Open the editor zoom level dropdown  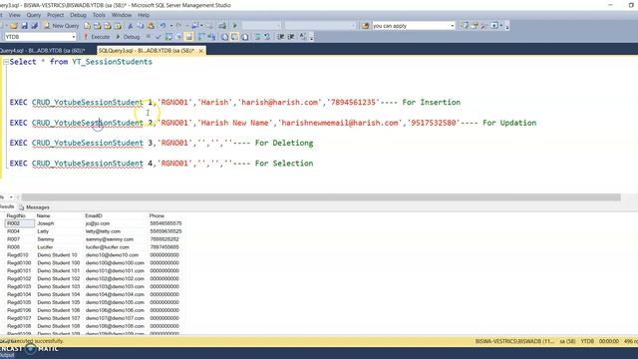(11, 197)
